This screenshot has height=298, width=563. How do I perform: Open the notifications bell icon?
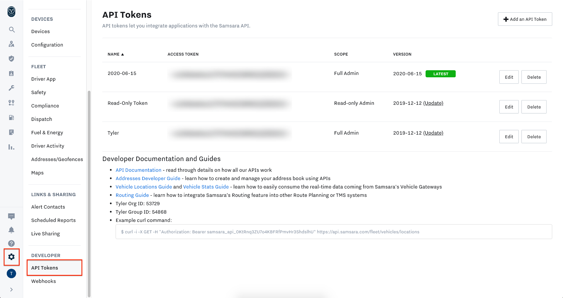pos(11,230)
